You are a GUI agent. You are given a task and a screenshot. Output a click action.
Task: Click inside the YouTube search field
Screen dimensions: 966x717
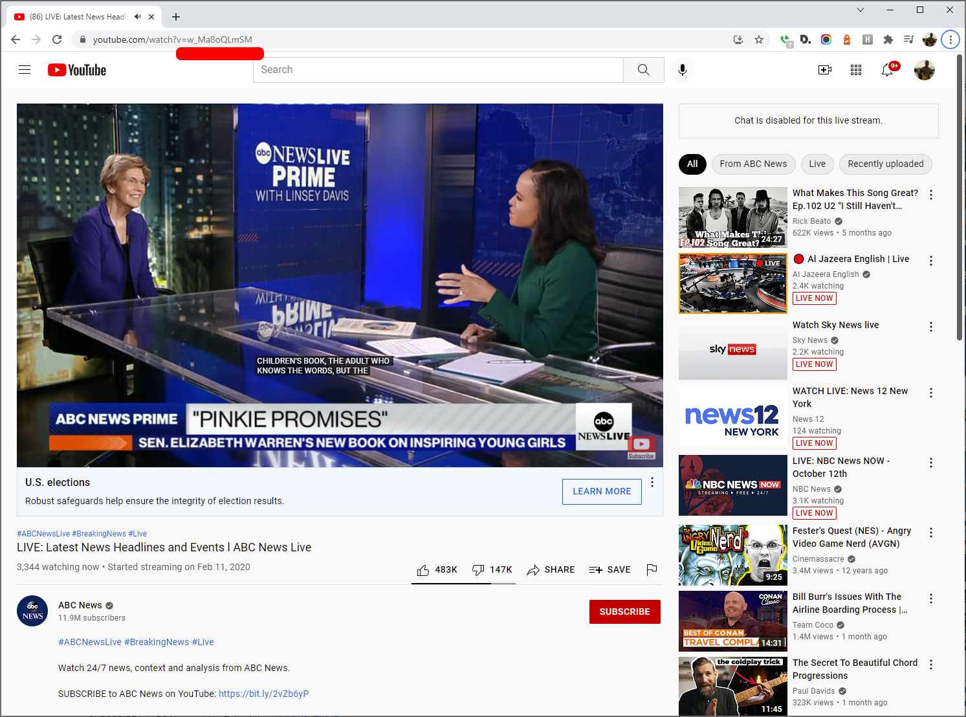(x=438, y=70)
